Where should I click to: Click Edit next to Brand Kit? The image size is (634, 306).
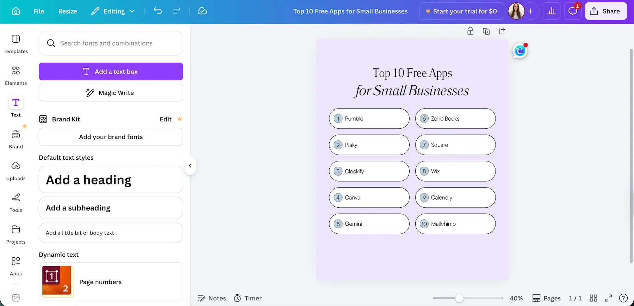click(166, 119)
